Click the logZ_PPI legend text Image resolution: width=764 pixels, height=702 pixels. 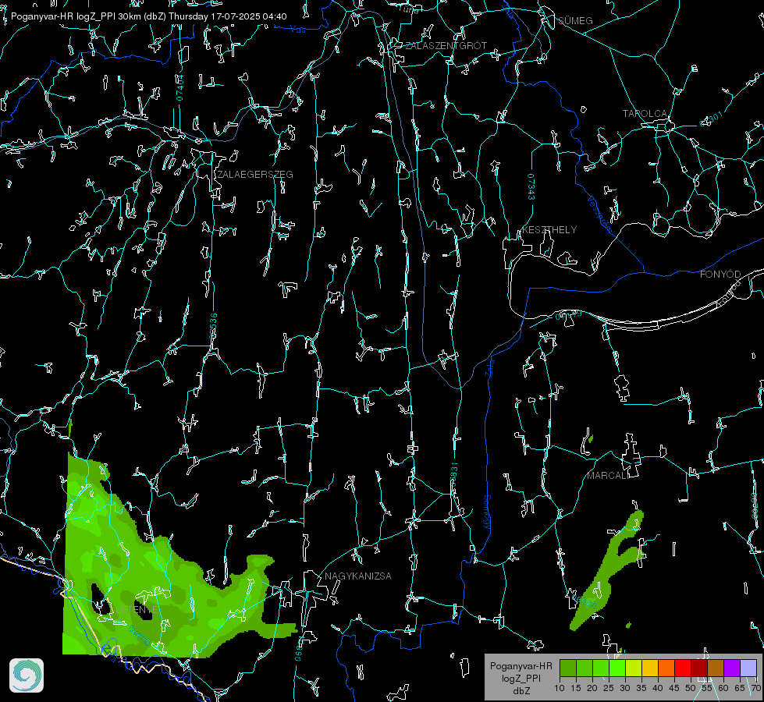(x=521, y=679)
